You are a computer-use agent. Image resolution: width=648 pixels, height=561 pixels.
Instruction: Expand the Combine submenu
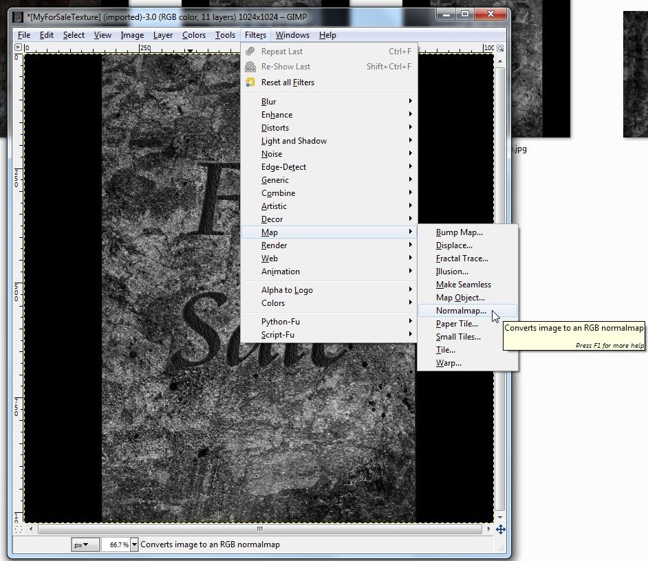click(x=329, y=193)
